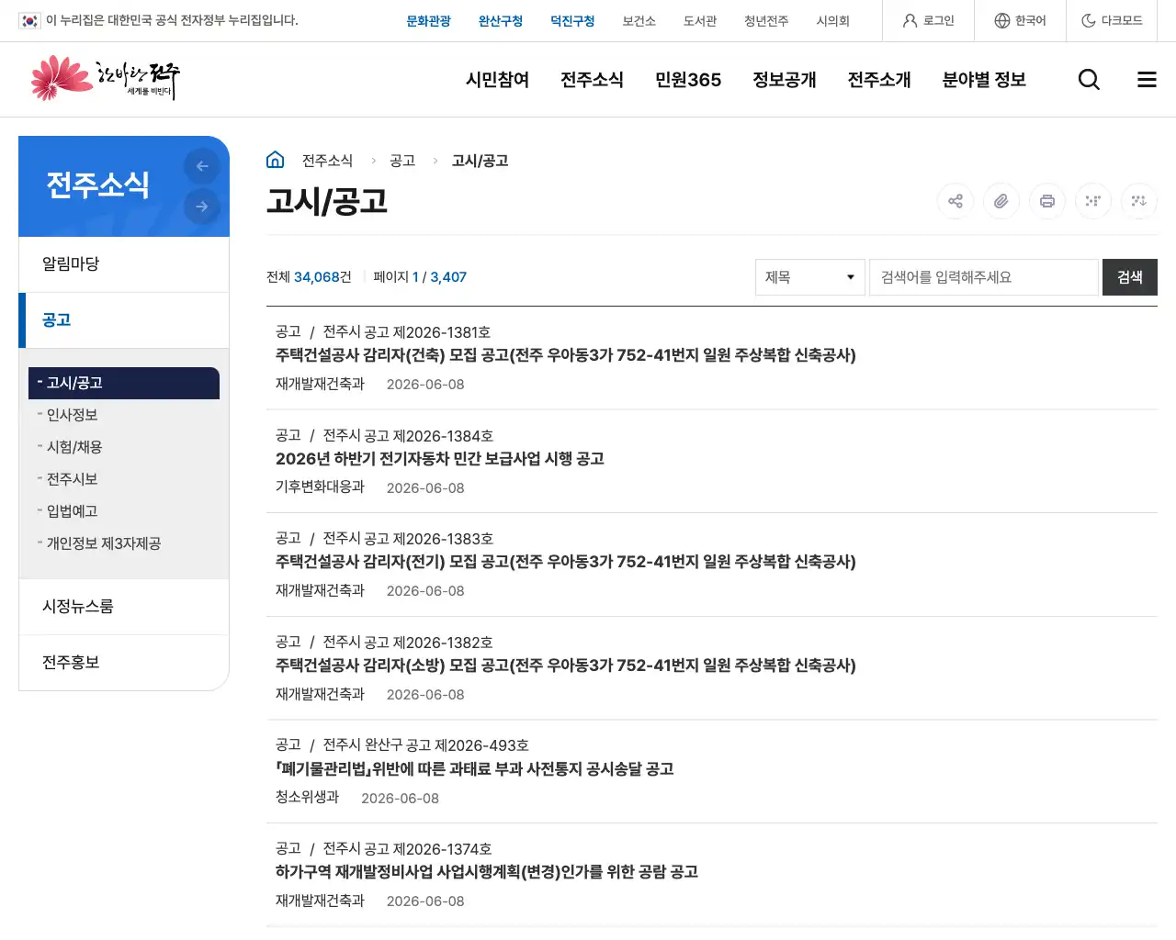Open 2026년 하반기 전기자동차 민간 보급사업 notice
The height and width of the screenshot is (940, 1176).
point(439,459)
